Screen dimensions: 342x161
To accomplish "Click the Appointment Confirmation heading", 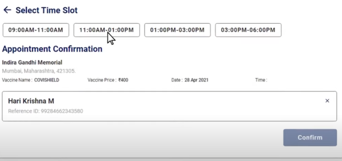I will tap(52, 49).
